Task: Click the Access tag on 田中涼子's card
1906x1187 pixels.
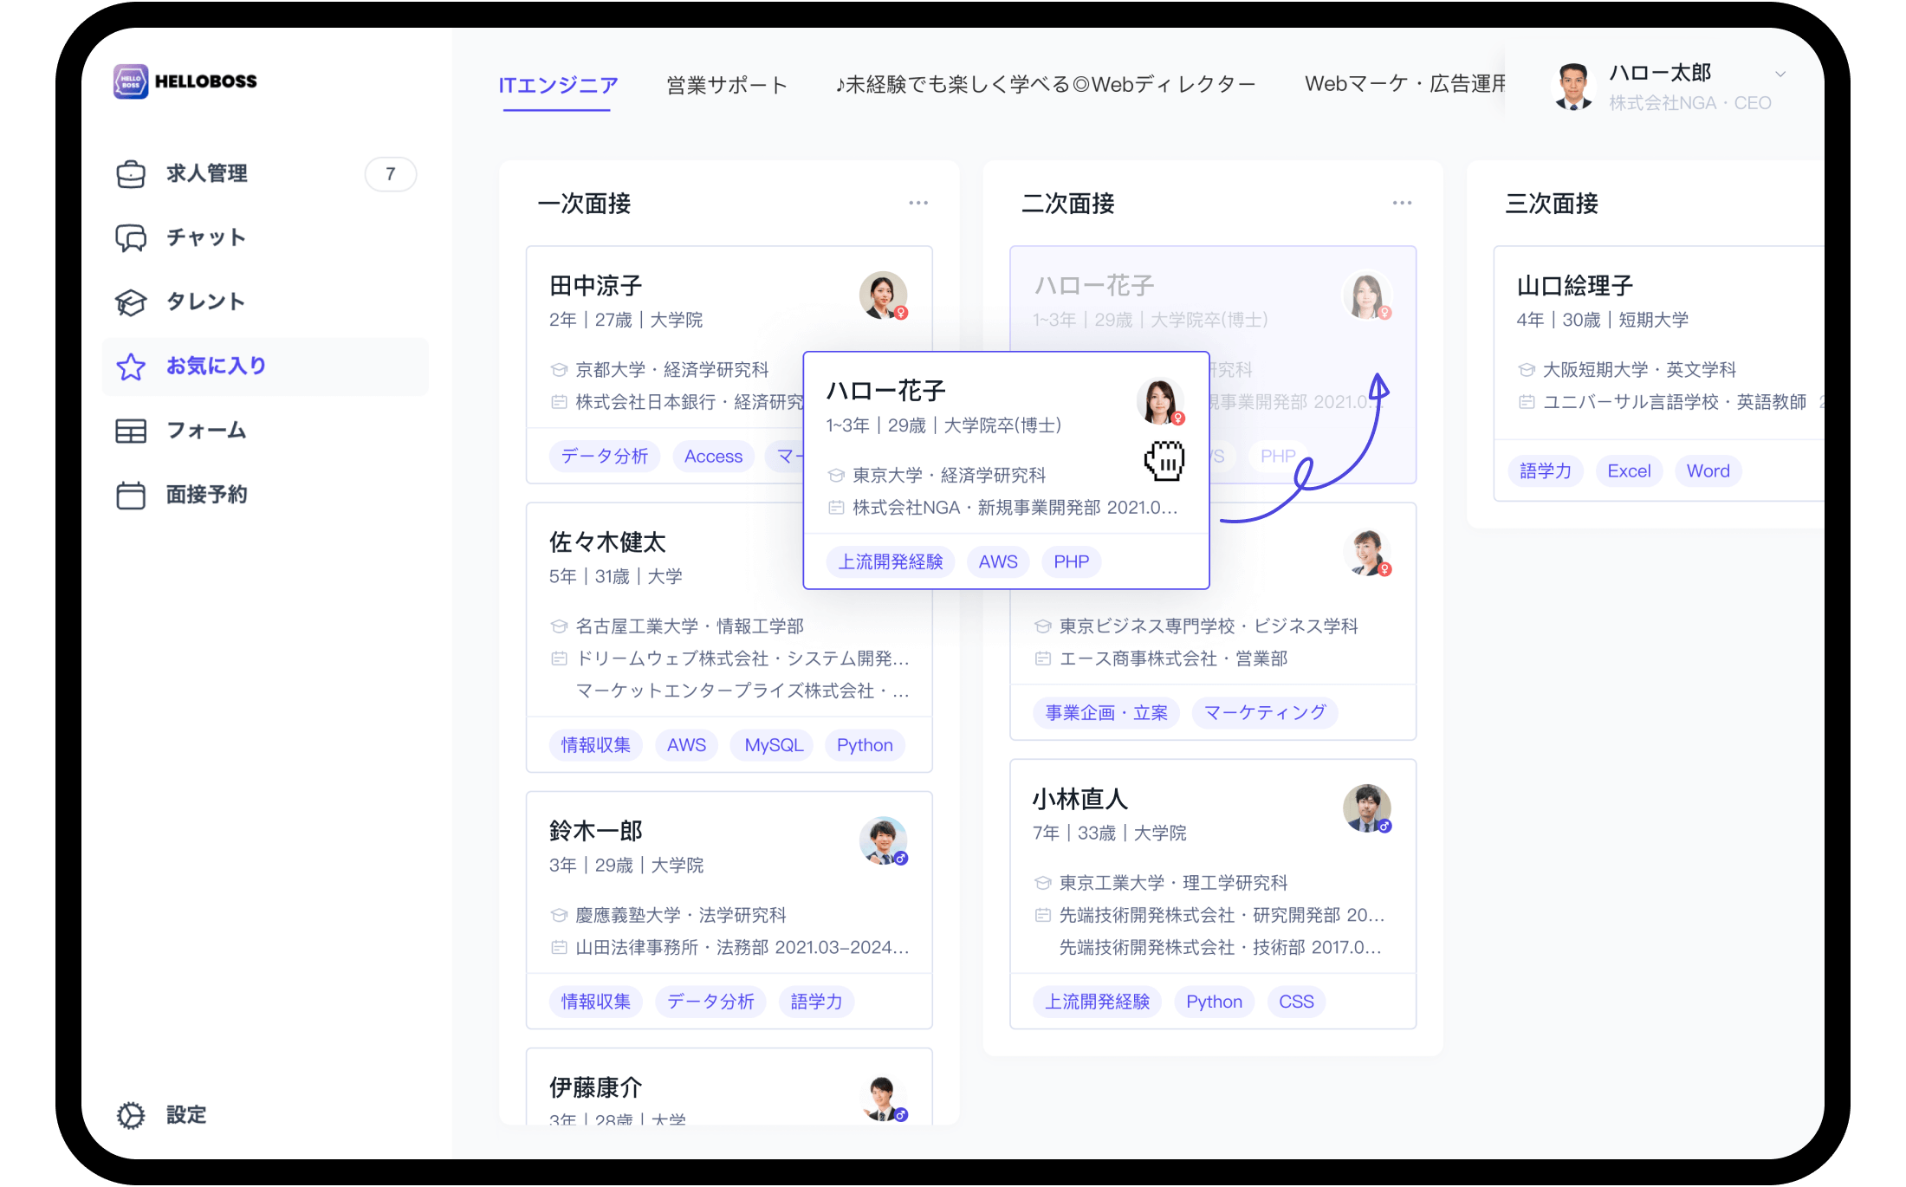Action: click(713, 457)
